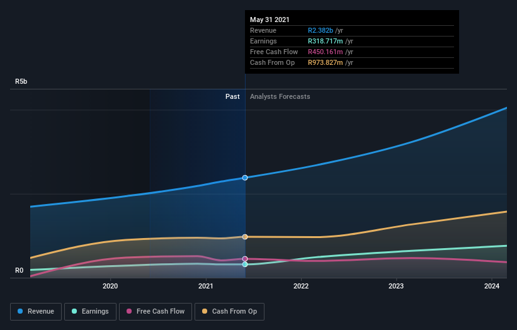This screenshot has width=517, height=330.
Task: Select the Cash From Op data point marker
Action: [245, 237]
